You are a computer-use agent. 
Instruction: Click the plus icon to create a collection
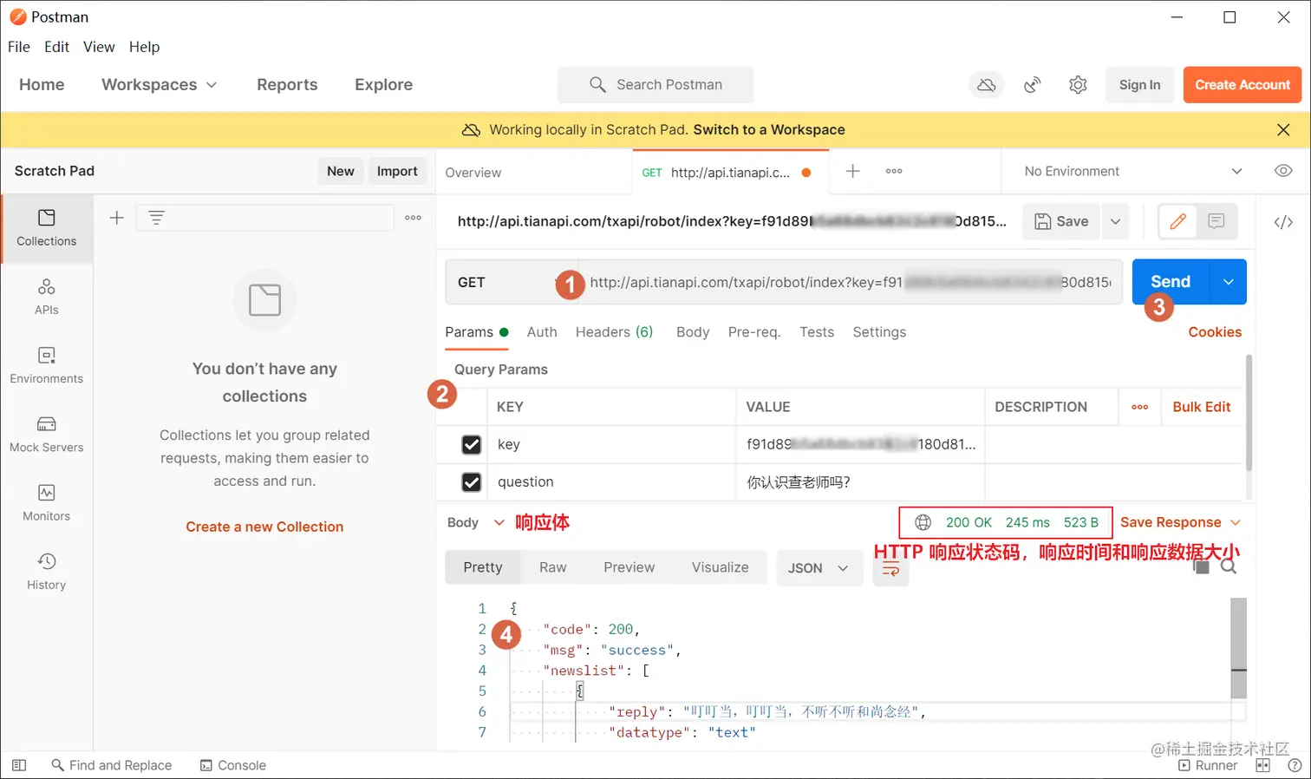117,218
